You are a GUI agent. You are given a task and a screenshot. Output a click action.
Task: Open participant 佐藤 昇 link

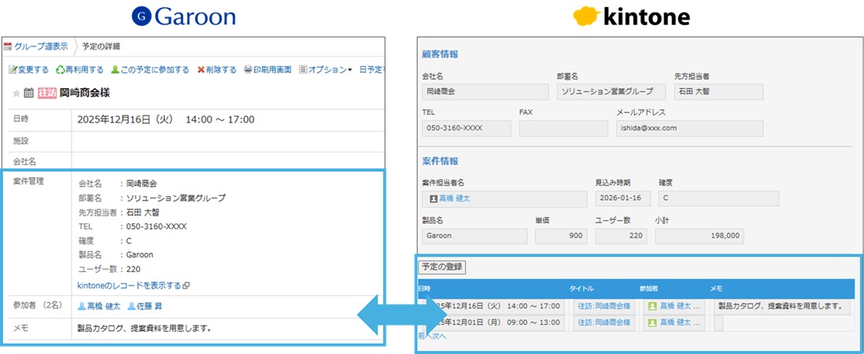click(x=150, y=306)
